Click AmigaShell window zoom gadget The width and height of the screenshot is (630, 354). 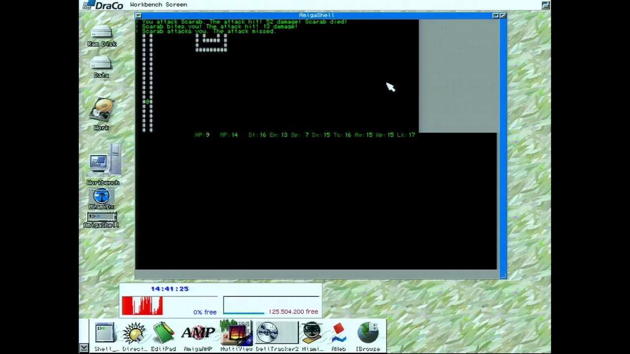click(x=496, y=15)
